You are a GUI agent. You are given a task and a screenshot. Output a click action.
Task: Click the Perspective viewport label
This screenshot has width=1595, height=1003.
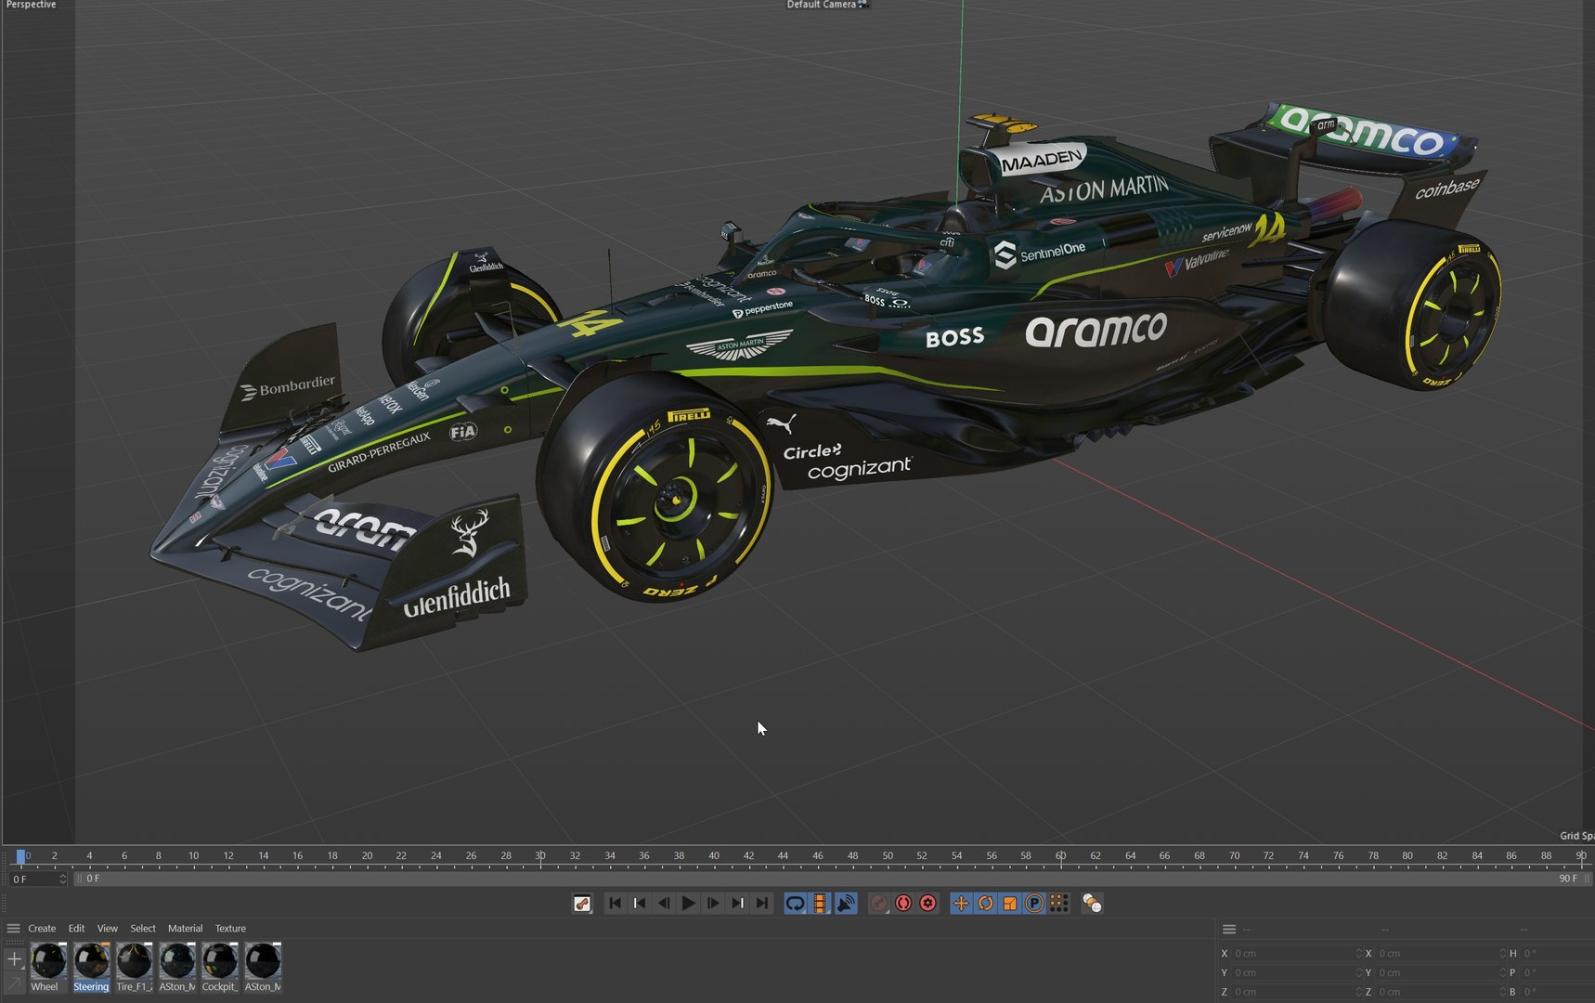pos(31,5)
